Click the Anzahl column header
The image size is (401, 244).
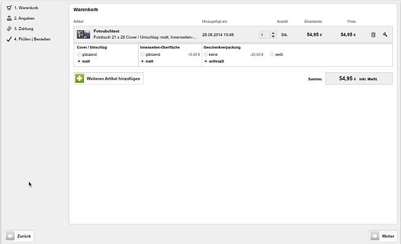pyautogui.click(x=282, y=21)
